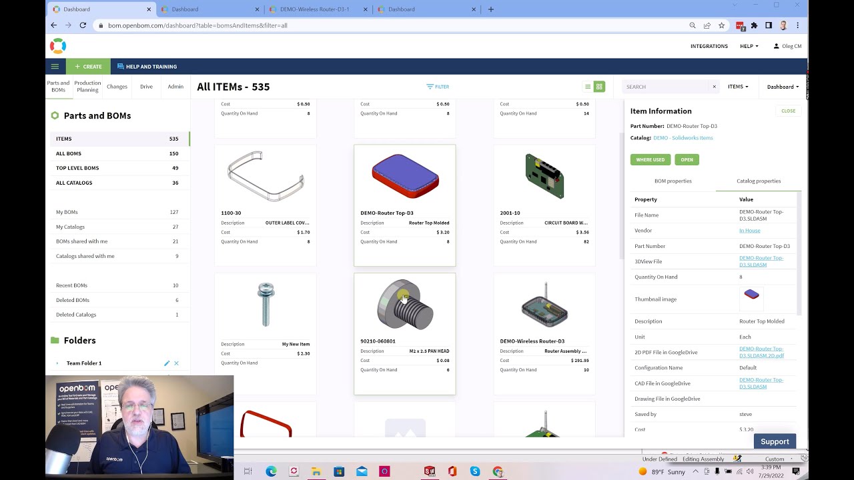Open DEMO - Solidworks Items catalog link
854x480 pixels.
[683, 138]
